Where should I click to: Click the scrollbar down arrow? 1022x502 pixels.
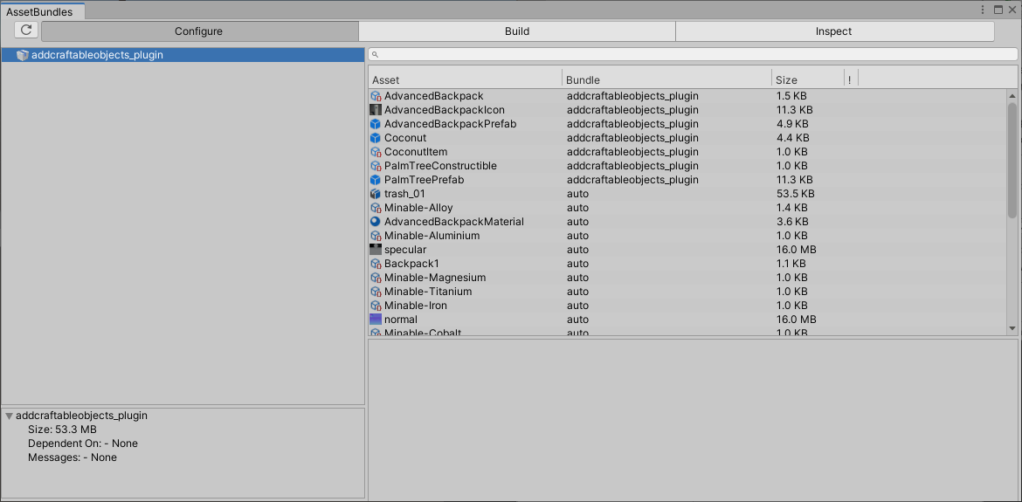pyautogui.click(x=1012, y=329)
